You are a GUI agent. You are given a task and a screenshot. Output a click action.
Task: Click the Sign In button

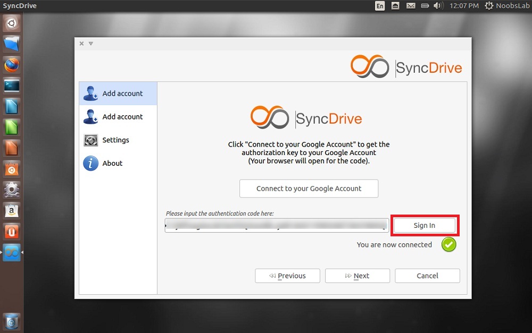click(425, 226)
